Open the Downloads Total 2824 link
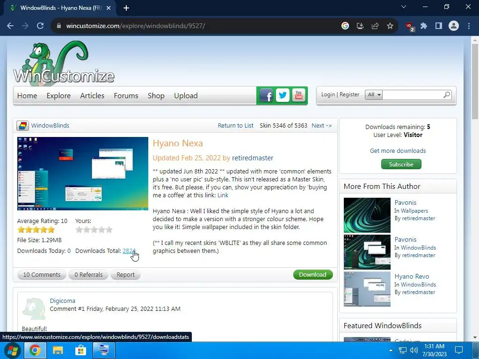The image size is (479, 359). 129,251
